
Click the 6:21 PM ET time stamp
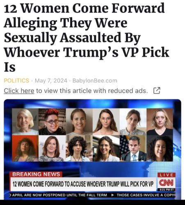pos(166,190)
